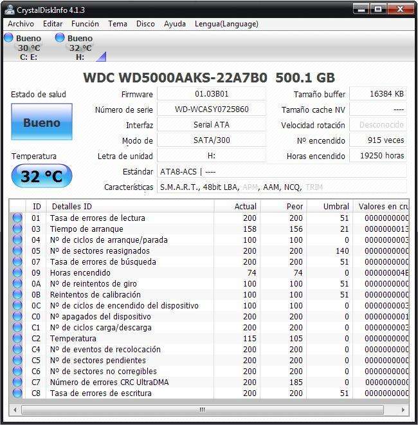Click the Firmware value 01.03B01
418x425 pixels.
(x=212, y=94)
